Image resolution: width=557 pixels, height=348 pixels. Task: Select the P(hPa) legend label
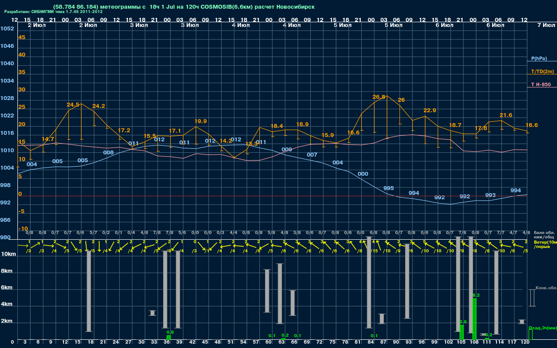coord(539,58)
